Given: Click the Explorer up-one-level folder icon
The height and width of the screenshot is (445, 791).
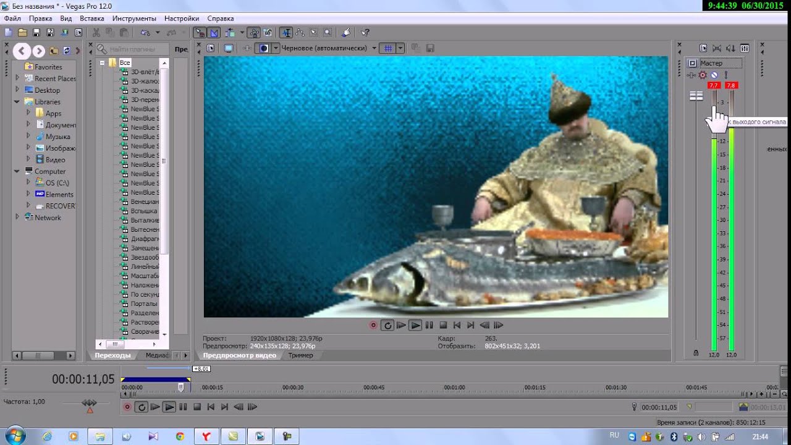Looking at the screenshot, I should pos(54,51).
